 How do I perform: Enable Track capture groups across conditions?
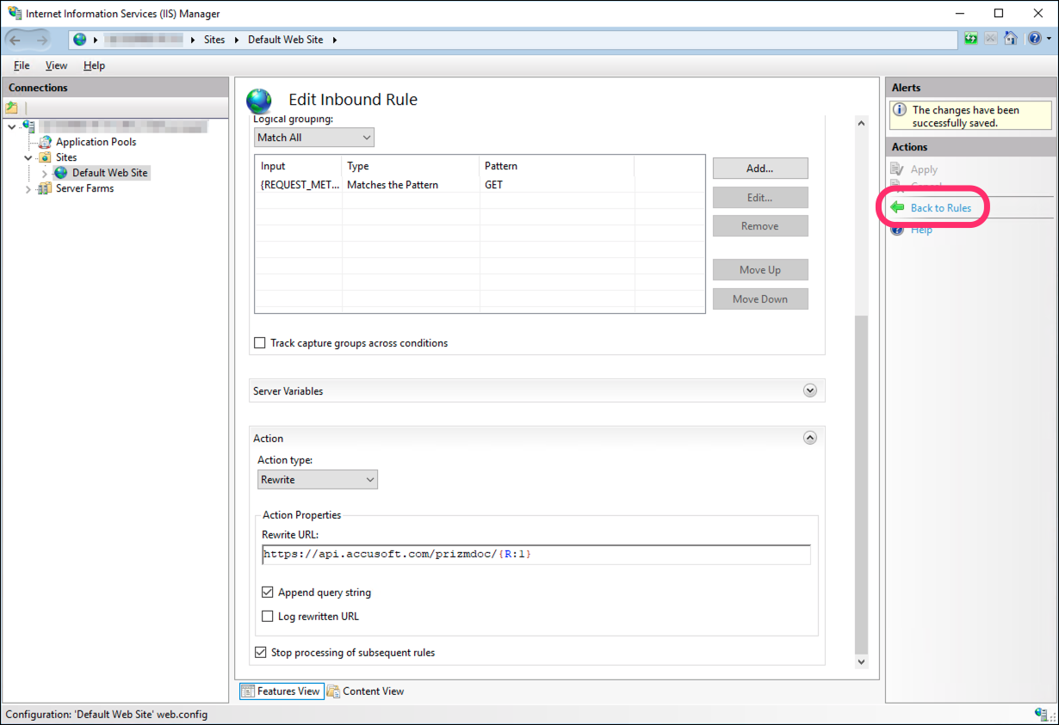(260, 343)
